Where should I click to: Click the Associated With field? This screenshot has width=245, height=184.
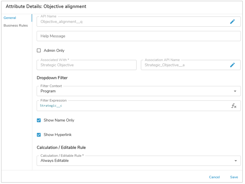[x=86, y=65]
